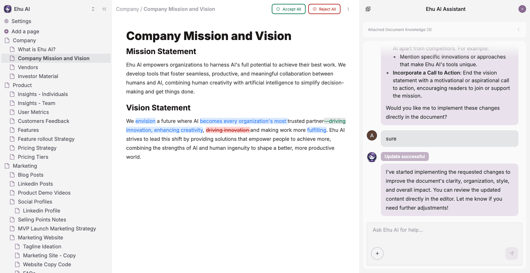Reject all suggested changes
The height and width of the screenshot is (273, 530).
(324, 9)
